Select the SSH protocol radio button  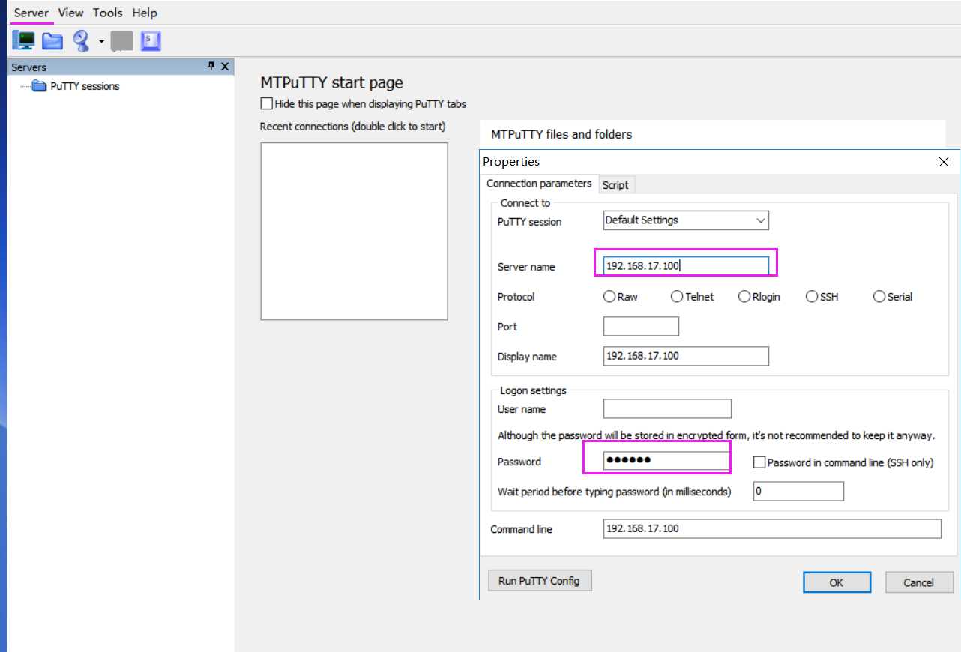pos(812,297)
